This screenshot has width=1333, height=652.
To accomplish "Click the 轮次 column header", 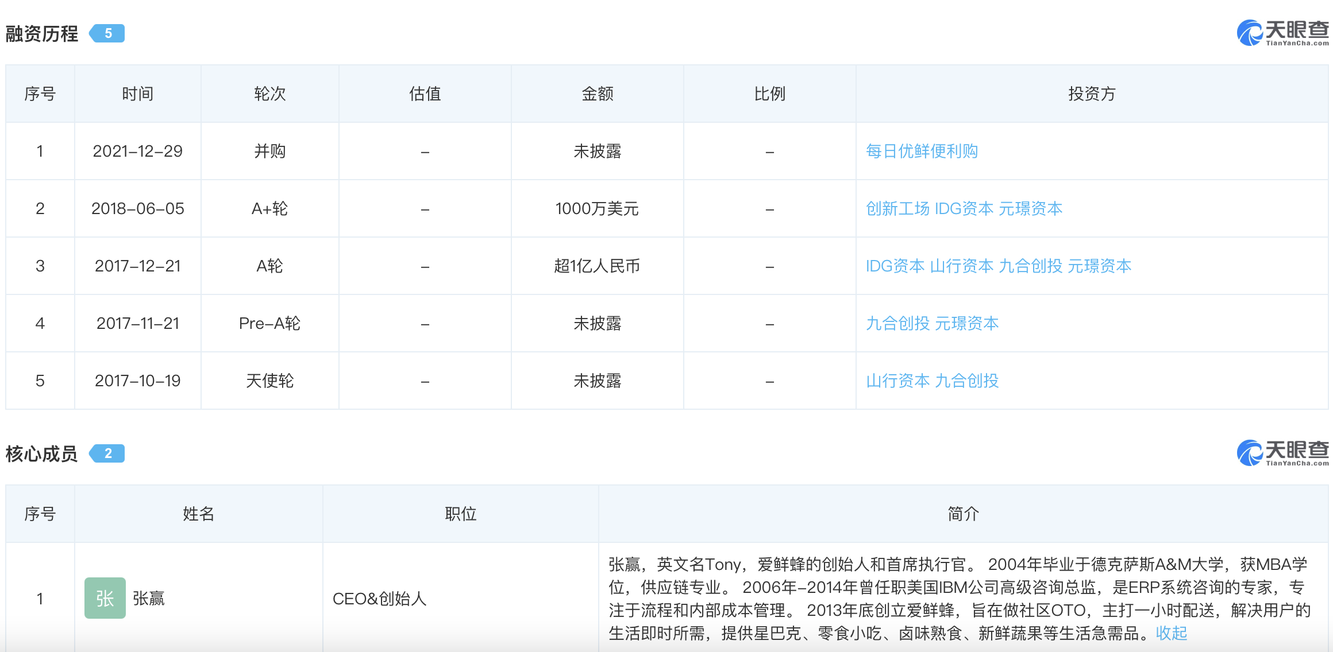I will point(270,94).
